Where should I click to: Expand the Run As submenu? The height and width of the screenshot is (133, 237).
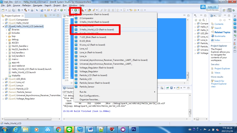[115, 92]
